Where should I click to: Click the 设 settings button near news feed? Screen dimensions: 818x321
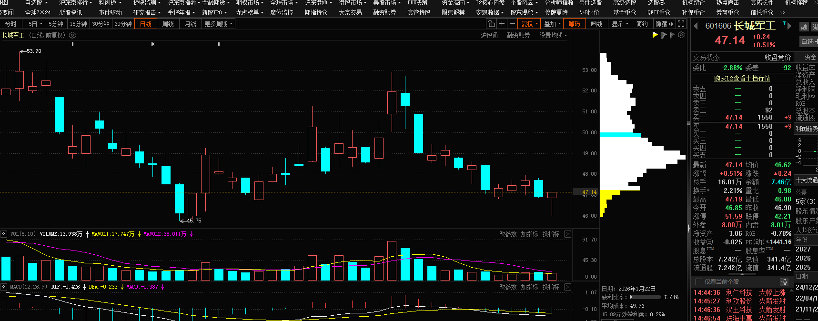tap(784, 282)
